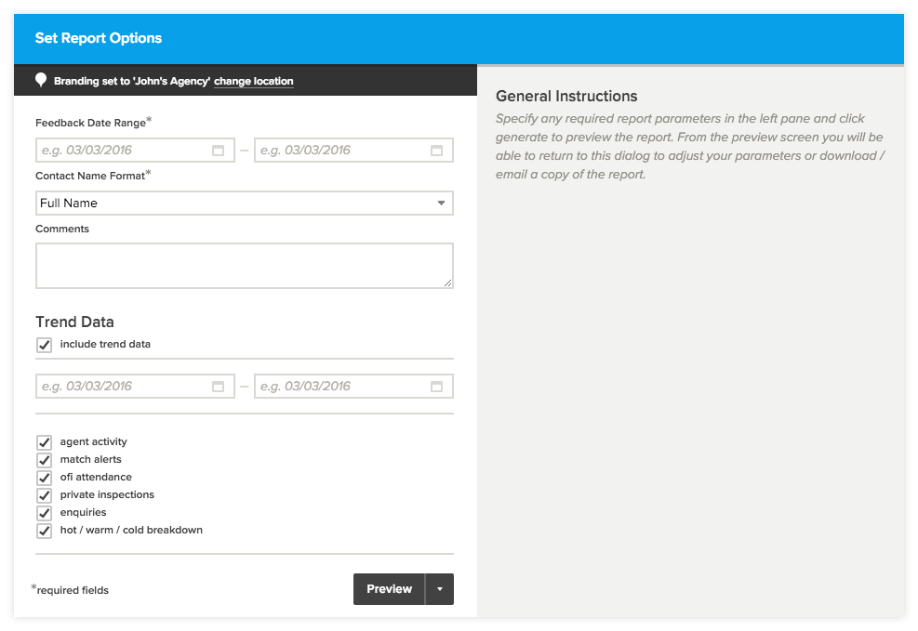Open calendar for Trend Data end date
Viewport: 918px width, 631px height.
pos(437,387)
